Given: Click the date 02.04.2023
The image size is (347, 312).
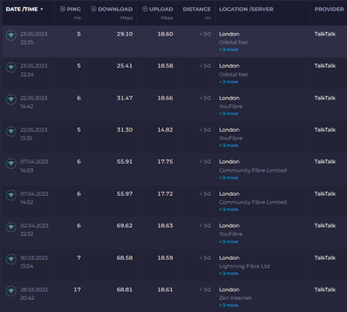Looking at the screenshot, I should pyautogui.click(x=34, y=225).
